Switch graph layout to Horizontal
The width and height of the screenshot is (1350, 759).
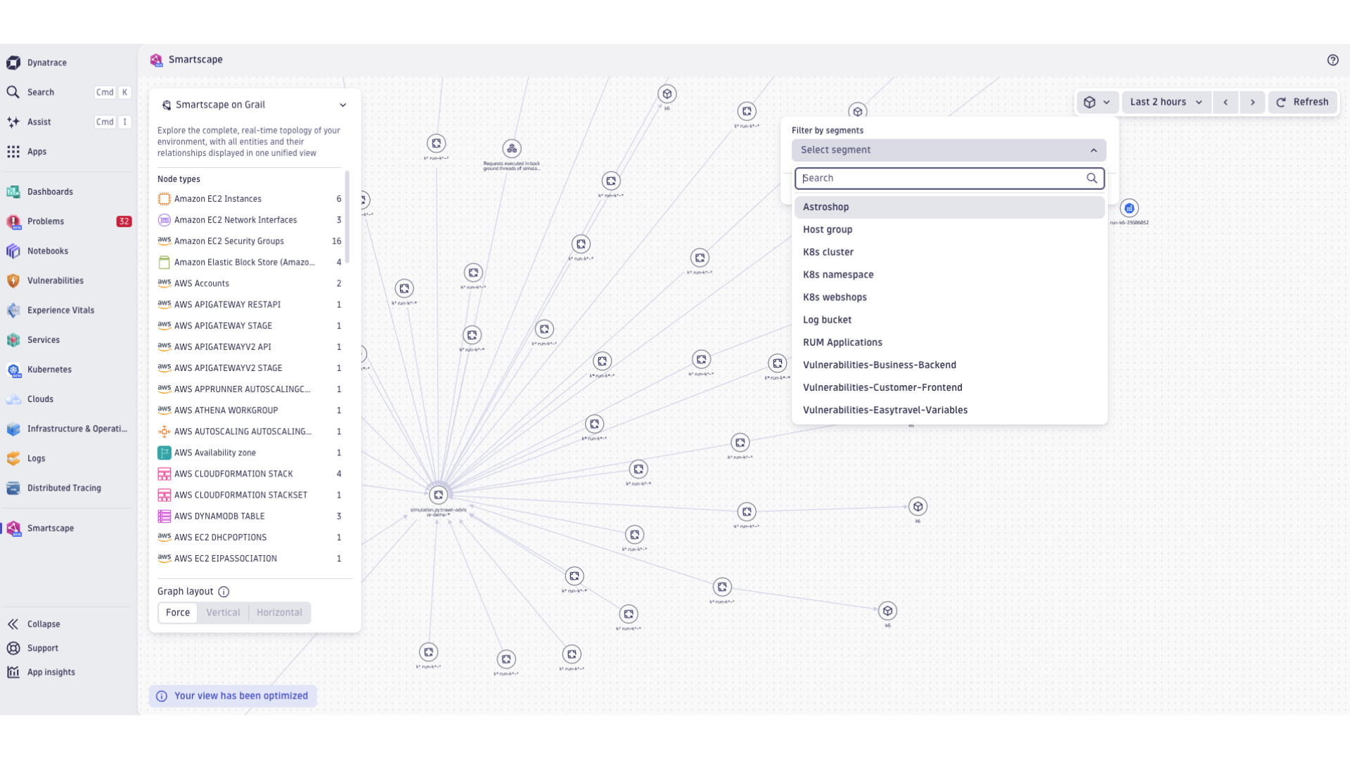click(279, 612)
